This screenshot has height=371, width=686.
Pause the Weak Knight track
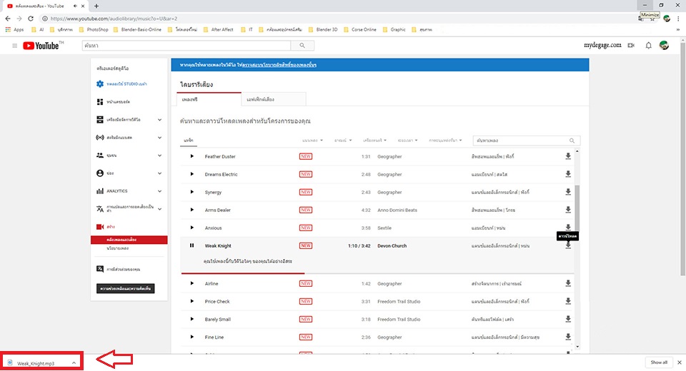(192, 245)
